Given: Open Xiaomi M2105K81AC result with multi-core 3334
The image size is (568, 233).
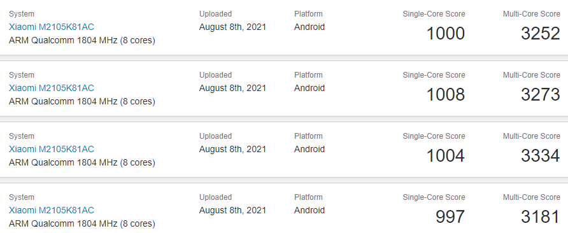Looking at the screenshot, I should point(52,149).
